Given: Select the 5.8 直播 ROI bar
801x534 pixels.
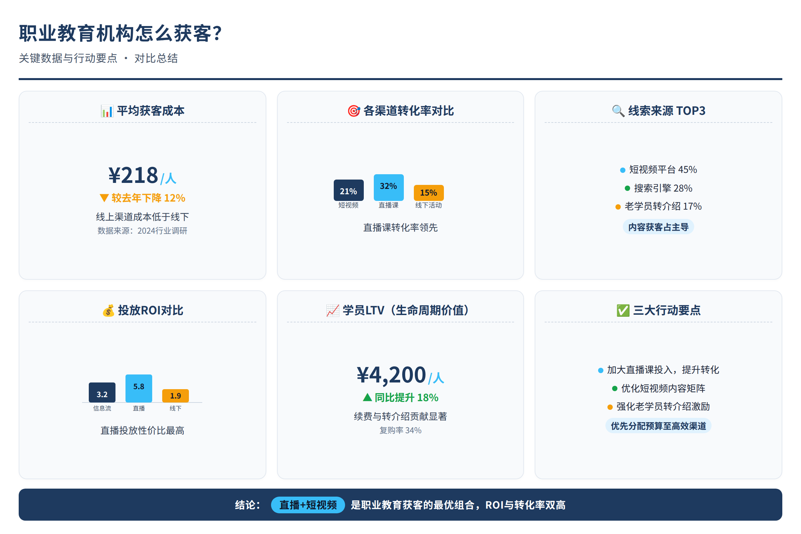Looking at the screenshot, I should click(139, 388).
